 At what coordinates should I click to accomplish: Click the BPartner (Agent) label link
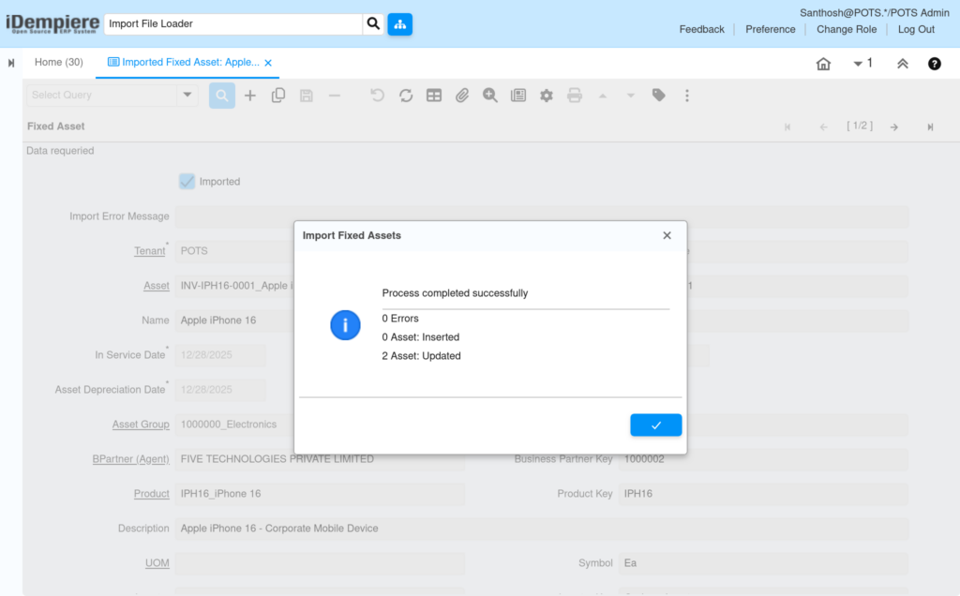130,459
